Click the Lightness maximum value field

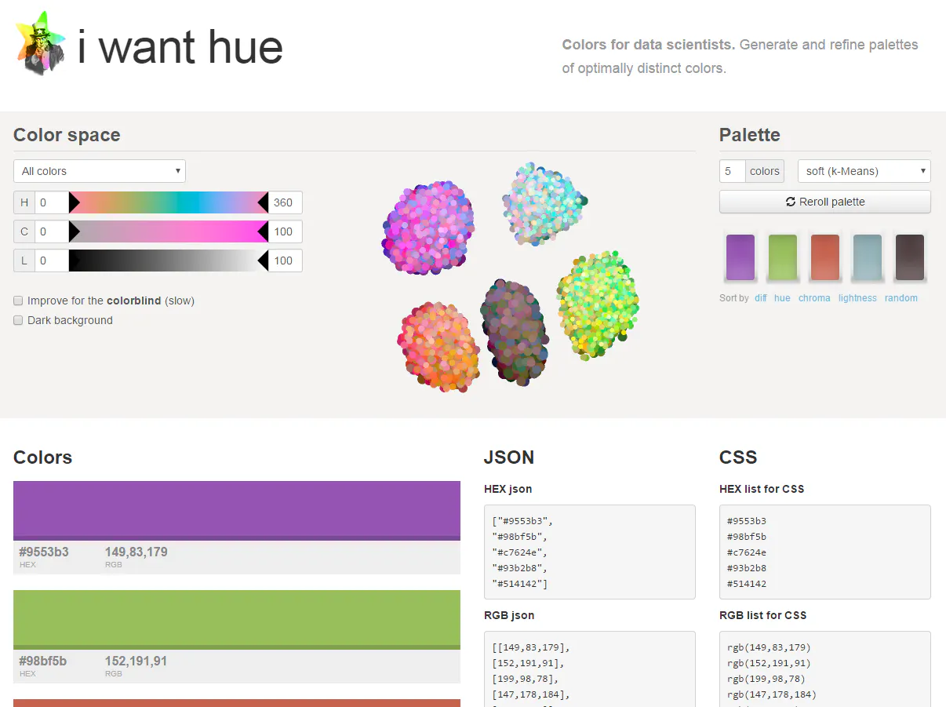coord(286,261)
